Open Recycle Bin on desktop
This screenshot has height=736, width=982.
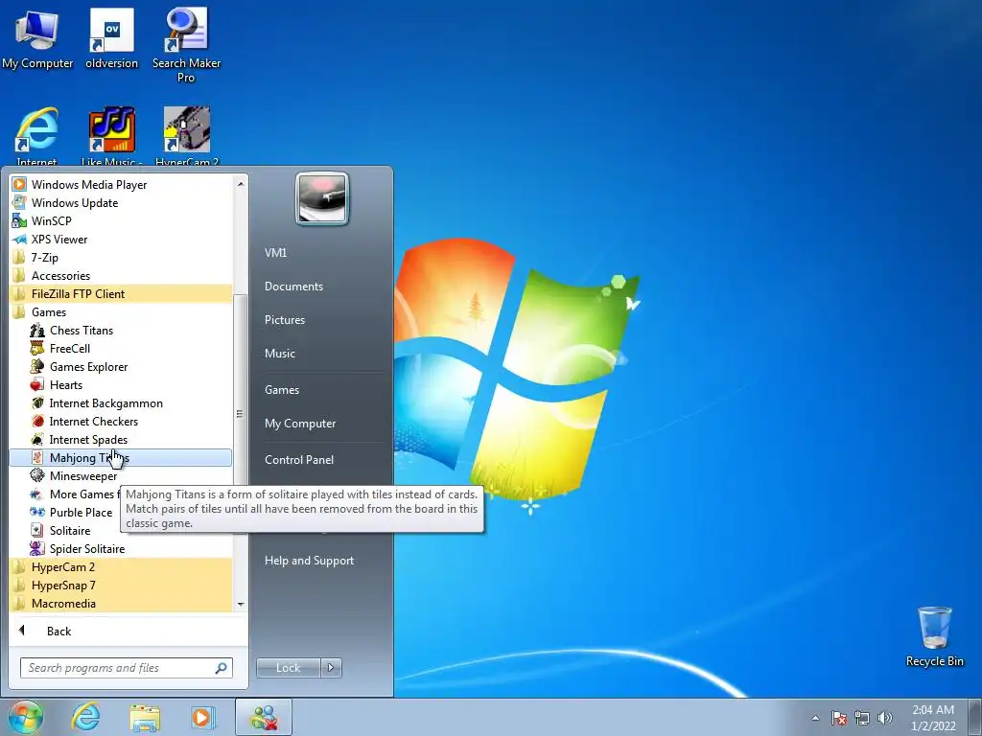point(934,636)
